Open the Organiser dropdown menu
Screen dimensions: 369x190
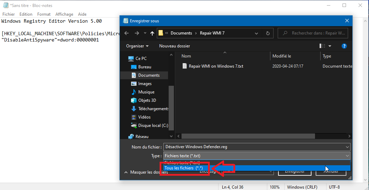(x=137, y=46)
